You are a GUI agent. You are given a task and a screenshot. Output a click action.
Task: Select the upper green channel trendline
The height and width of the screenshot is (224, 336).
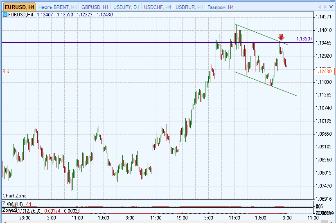262,34
